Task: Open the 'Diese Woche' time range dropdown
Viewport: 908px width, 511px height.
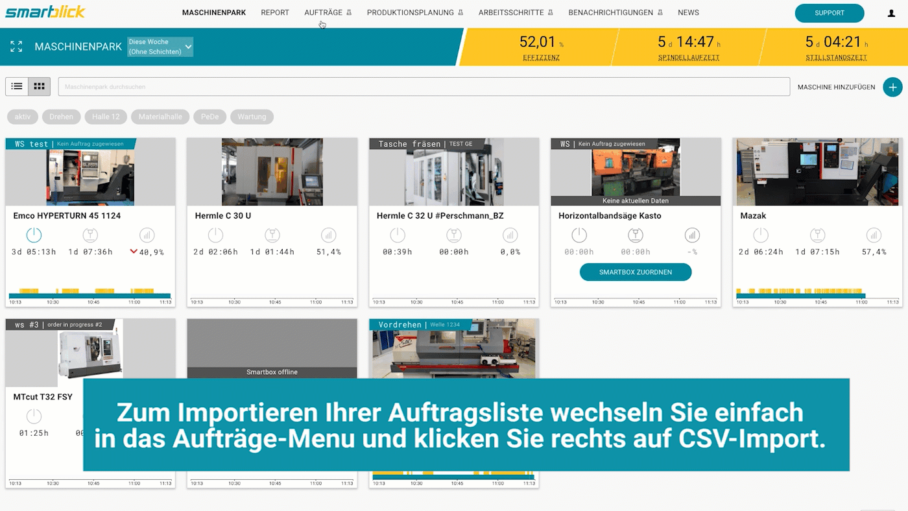Action: pos(160,47)
